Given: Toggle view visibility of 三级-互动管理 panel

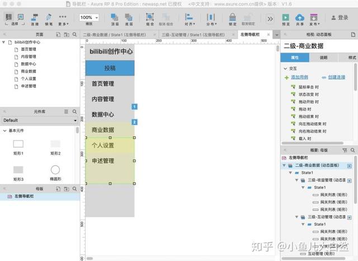Looking at the screenshot, I should click(350, 217).
